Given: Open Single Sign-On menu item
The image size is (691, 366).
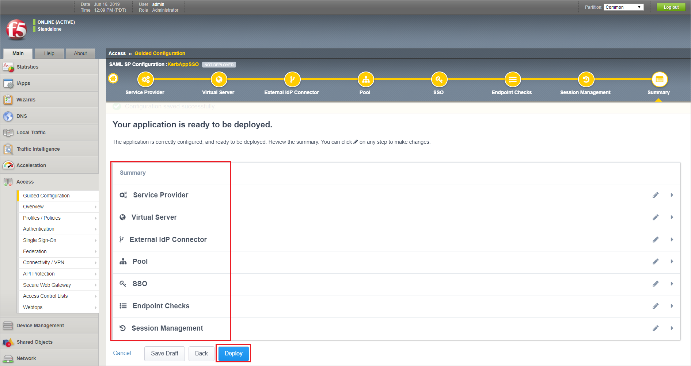Looking at the screenshot, I should 58,240.
